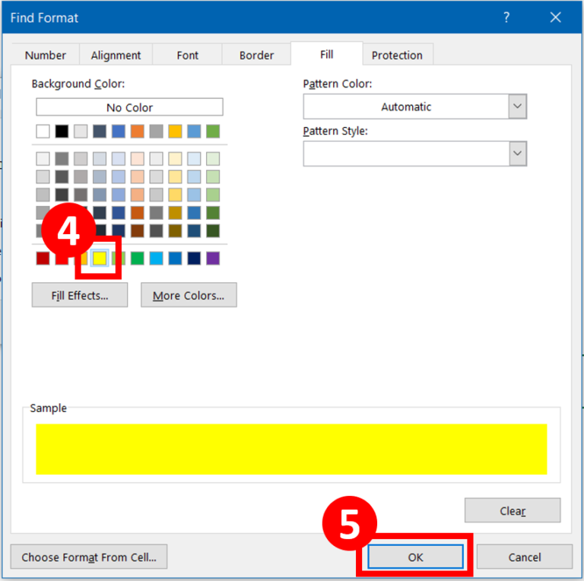Click the No Color button

coord(129,107)
